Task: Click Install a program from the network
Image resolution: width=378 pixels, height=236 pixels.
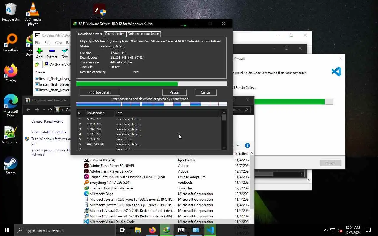Action: click(51, 152)
